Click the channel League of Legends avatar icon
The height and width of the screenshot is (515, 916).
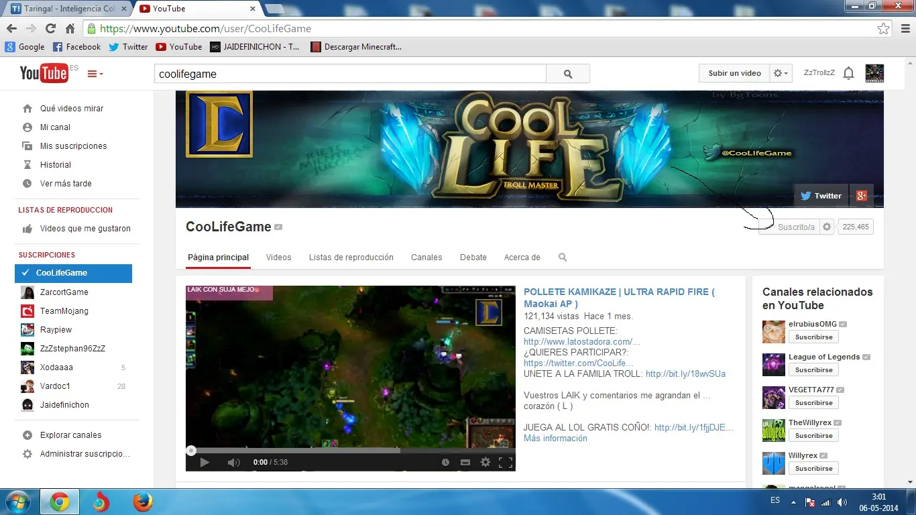(774, 364)
